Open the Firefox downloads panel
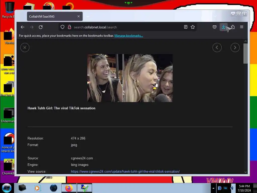 click(223, 27)
